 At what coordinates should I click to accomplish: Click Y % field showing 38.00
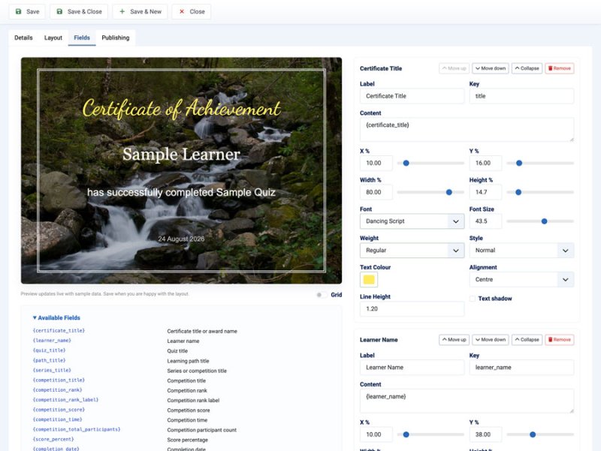485,434
